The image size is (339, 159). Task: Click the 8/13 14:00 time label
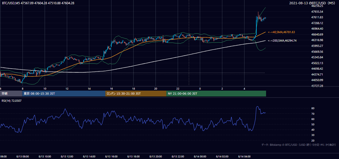coord(89,157)
